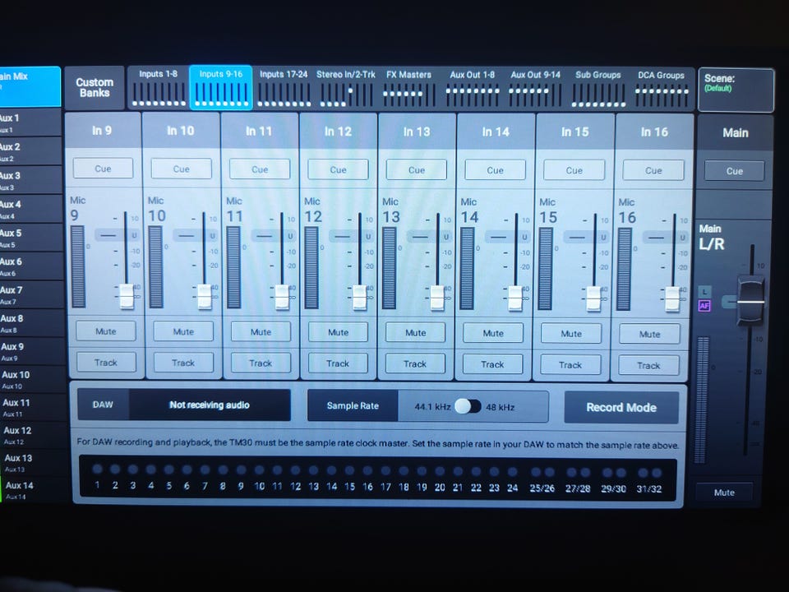Click DAW track indicator 16

pos(368,470)
